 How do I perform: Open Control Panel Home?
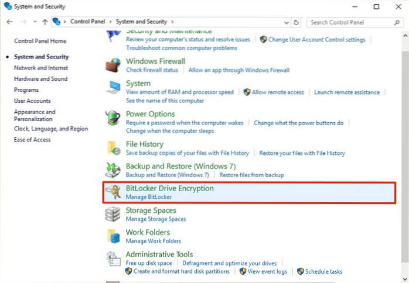(40, 41)
